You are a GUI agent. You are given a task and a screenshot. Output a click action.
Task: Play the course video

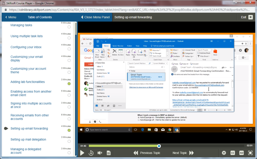click(x=82, y=153)
